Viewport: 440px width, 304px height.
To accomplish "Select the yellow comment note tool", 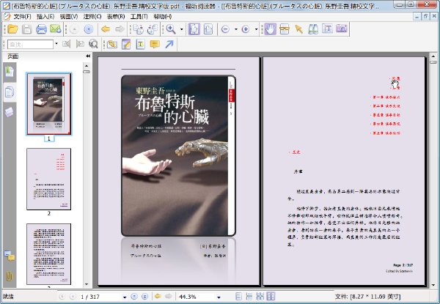I will click(155, 44).
